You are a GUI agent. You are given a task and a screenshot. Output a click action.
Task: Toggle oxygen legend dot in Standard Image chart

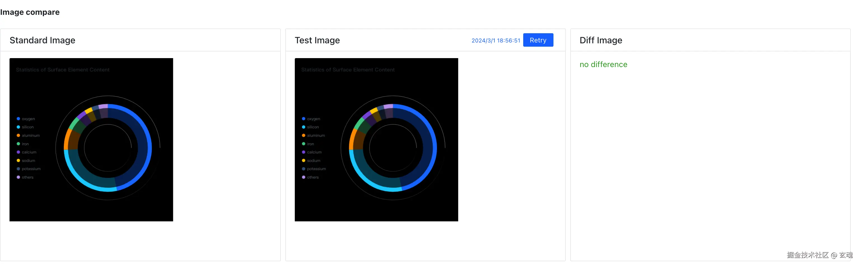pyautogui.click(x=18, y=119)
